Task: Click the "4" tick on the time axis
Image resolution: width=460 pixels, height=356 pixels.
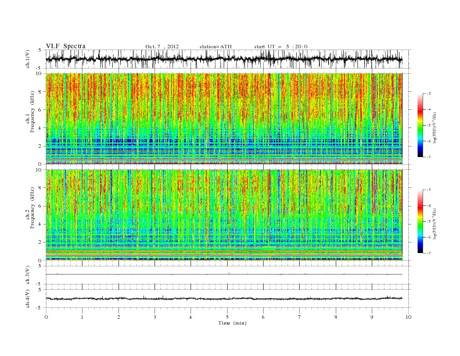Action: (191, 317)
